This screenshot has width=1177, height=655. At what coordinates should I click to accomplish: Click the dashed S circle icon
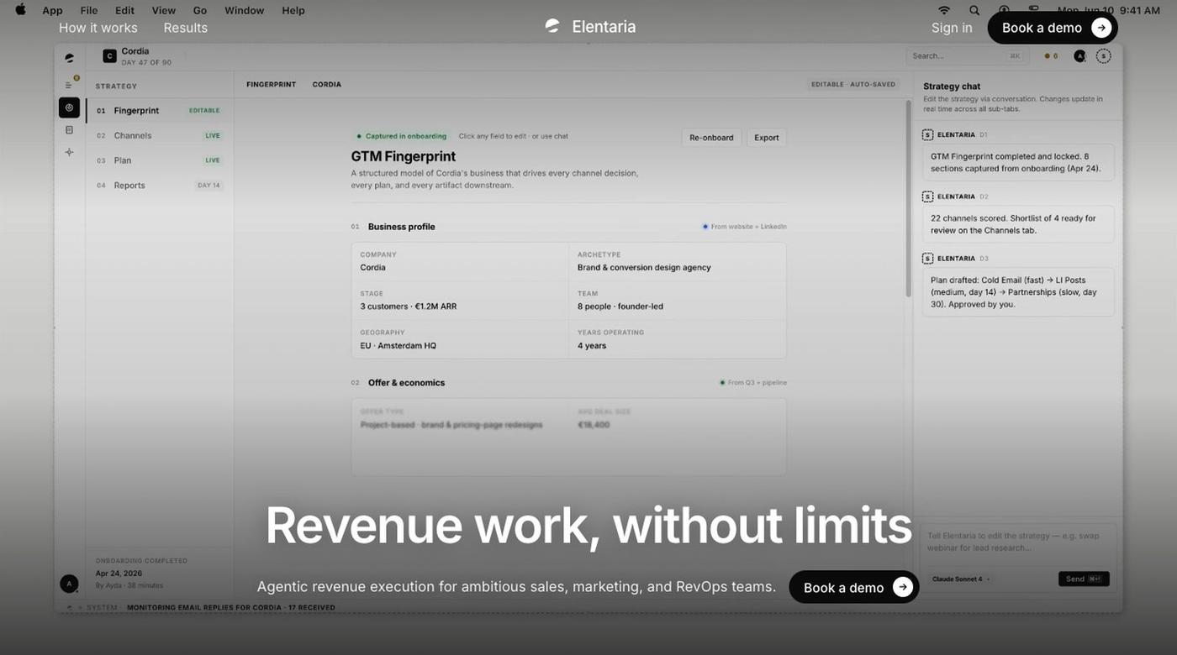point(1104,56)
